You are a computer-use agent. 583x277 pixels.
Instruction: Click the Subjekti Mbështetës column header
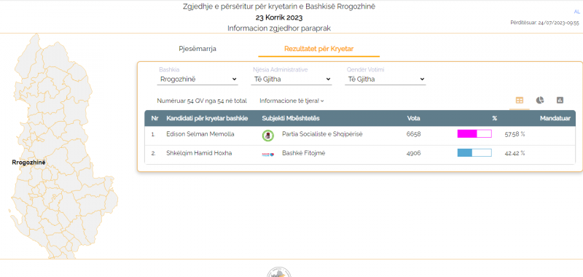291,118
